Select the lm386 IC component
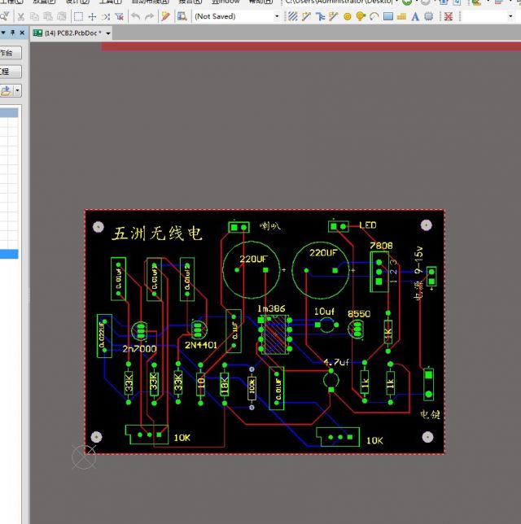The height and width of the screenshot is (524, 521). click(x=275, y=334)
